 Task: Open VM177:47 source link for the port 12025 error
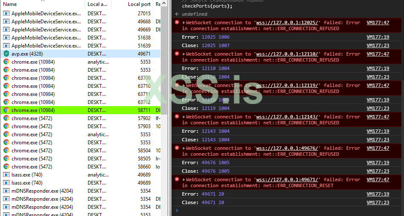378,22
